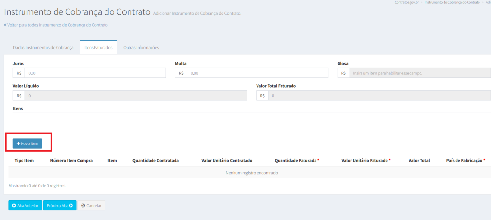The height and width of the screenshot is (220, 491).
Task: Click the Tipo Item column header
Action: click(24, 161)
